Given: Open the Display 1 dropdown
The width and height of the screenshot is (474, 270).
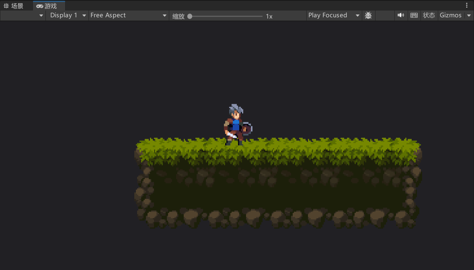Looking at the screenshot, I should click(x=67, y=15).
